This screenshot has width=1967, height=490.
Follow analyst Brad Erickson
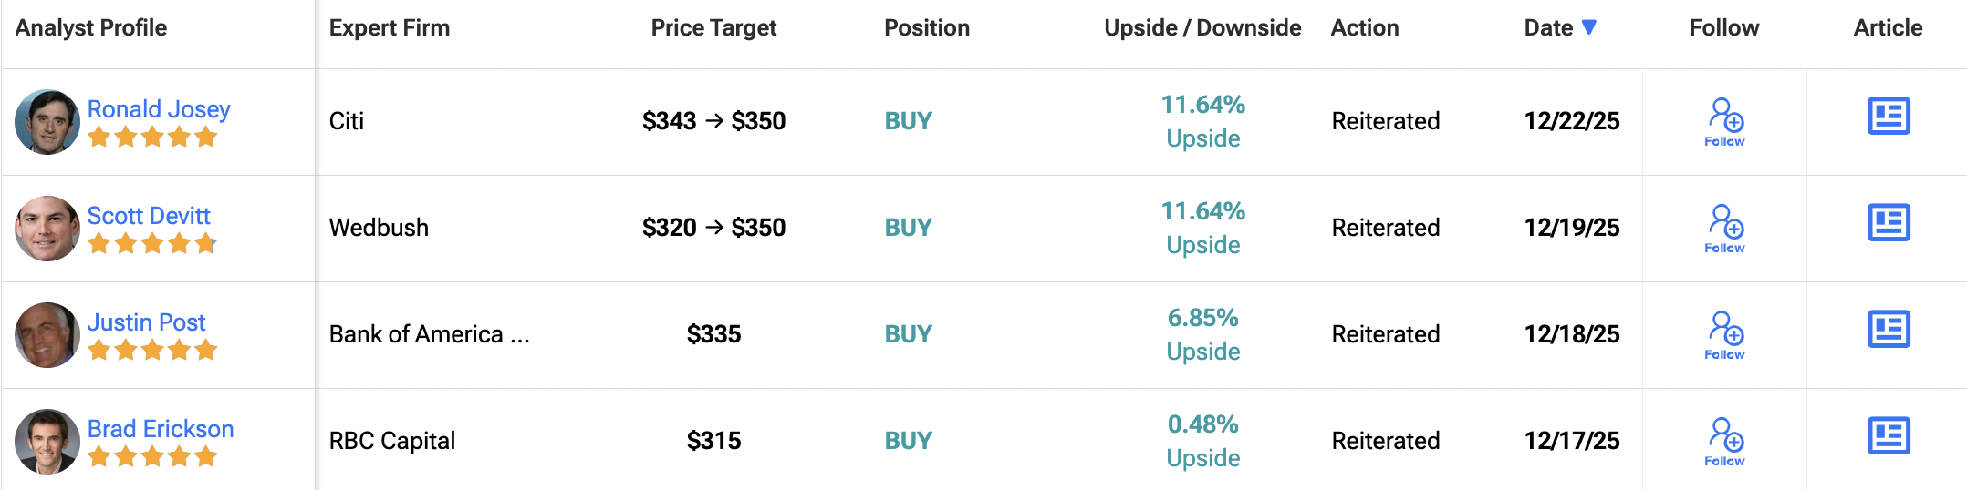(x=1724, y=442)
